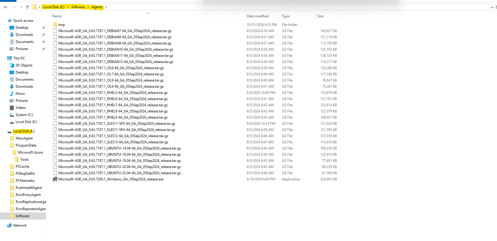Sort by Size column header
The image size is (497, 241).
pos(320,16)
